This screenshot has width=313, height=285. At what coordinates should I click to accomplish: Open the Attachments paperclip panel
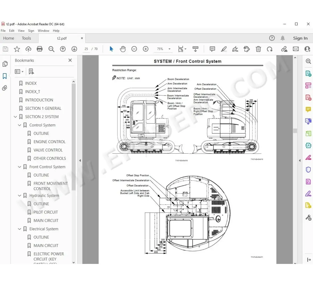coord(5,88)
